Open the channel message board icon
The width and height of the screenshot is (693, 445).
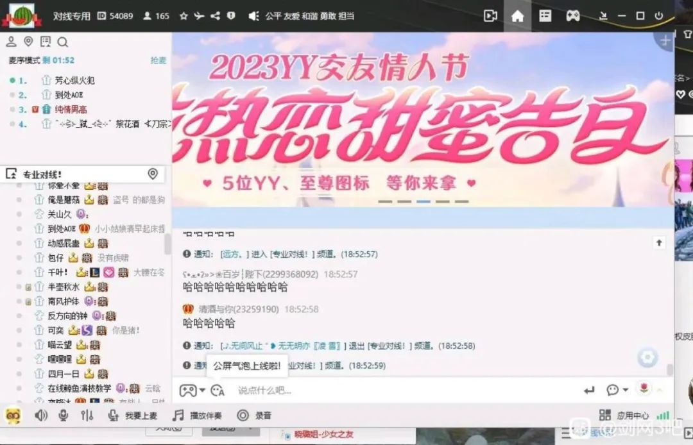click(46, 42)
